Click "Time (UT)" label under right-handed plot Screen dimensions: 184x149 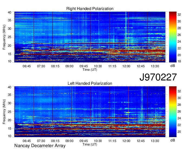pyautogui.click(x=90, y=70)
